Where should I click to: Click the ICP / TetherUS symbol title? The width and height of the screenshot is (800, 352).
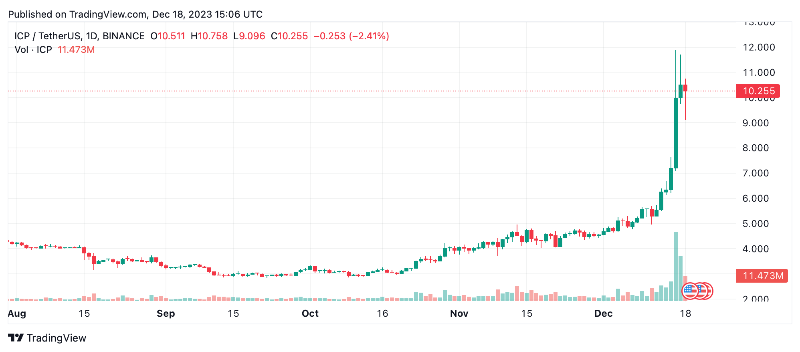click(x=79, y=36)
